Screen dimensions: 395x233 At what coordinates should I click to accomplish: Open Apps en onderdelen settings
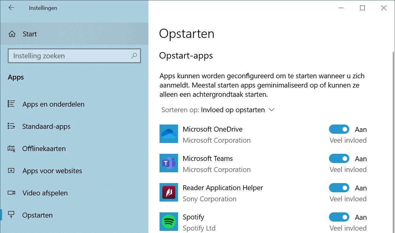[53, 104]
